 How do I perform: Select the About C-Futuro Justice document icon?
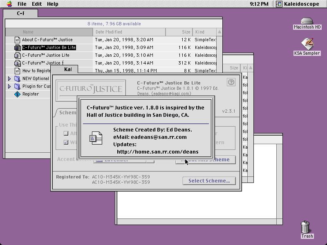(x=17, y=40)
